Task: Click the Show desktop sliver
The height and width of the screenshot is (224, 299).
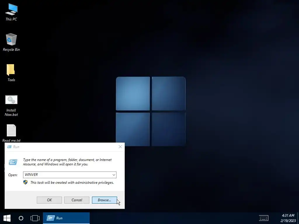Action: tap(298, 218)
